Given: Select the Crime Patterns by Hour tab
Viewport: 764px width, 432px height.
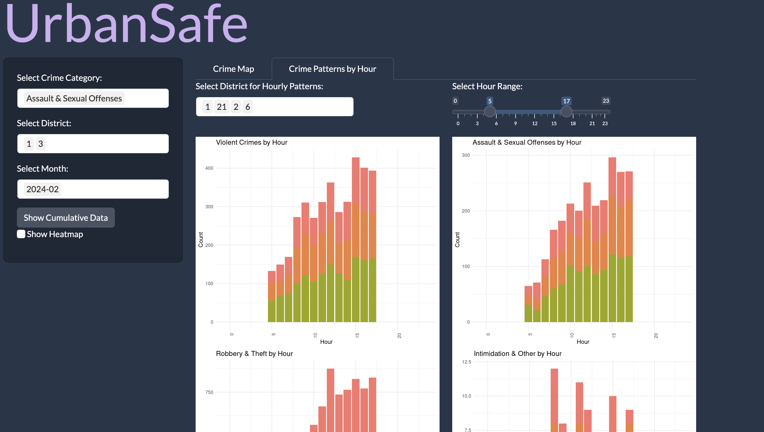Looking at the screenshot, I should [x=332, y=69].
